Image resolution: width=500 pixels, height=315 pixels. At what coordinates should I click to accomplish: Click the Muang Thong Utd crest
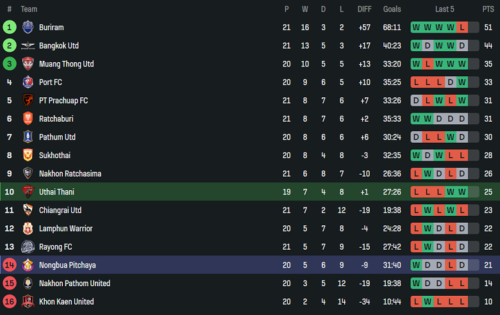(28, 64)
